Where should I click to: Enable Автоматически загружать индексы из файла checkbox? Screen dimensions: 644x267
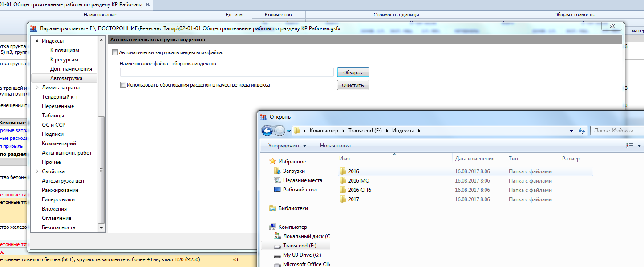115,52
